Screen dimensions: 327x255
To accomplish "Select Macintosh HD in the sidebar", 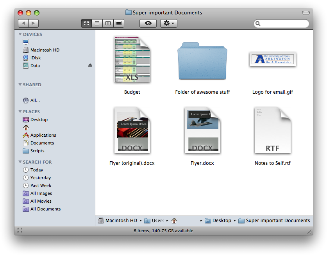I will pyautogui.click(x=45, y=50).
